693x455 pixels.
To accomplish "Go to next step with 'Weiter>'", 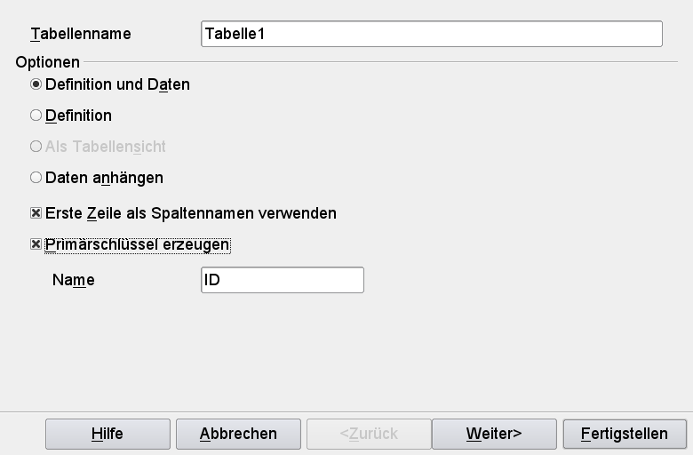I will 494,434.
